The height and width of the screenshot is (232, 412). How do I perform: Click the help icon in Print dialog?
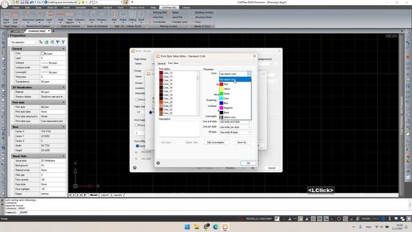click(x=135, y=168)
